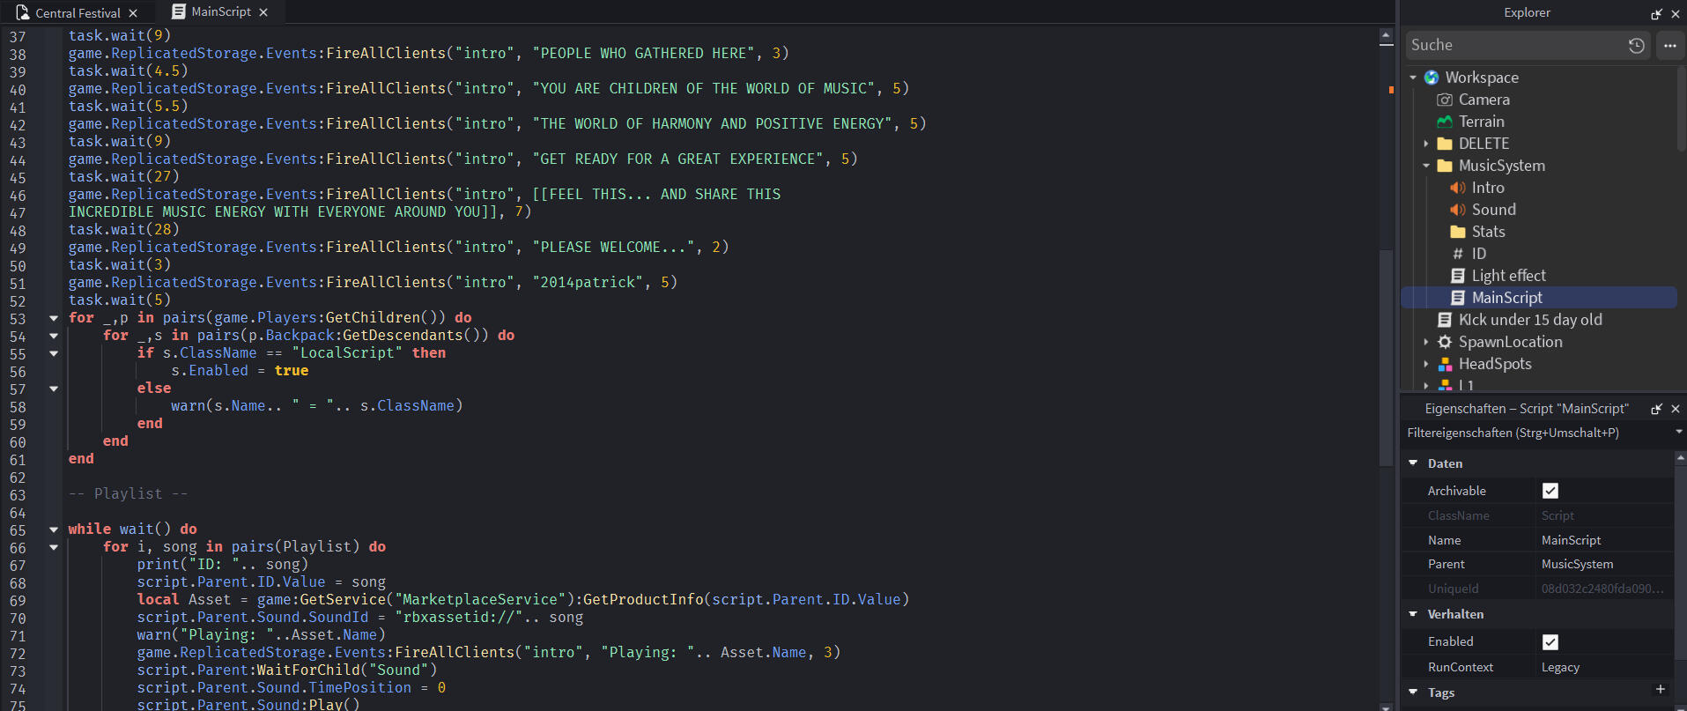Screen dimensions: 1687x711
Task: Collapse the Daten properties section
Action: [1413, 463]
